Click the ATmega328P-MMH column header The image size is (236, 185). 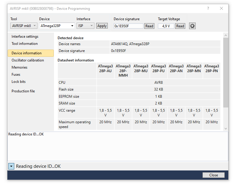(123, 71)
